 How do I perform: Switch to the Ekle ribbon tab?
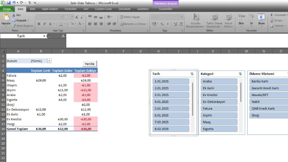point(33,9)
